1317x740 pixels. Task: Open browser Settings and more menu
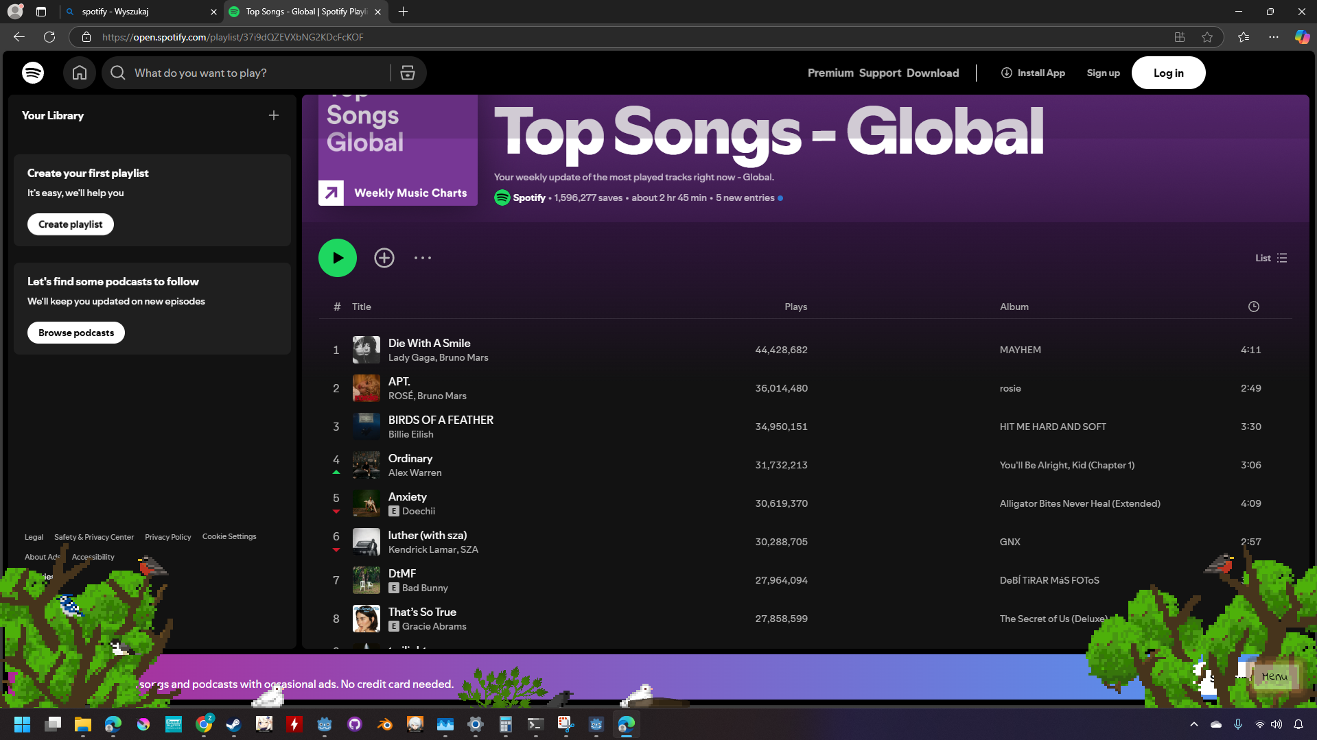pyautogui.click(x=1274, y=37)
